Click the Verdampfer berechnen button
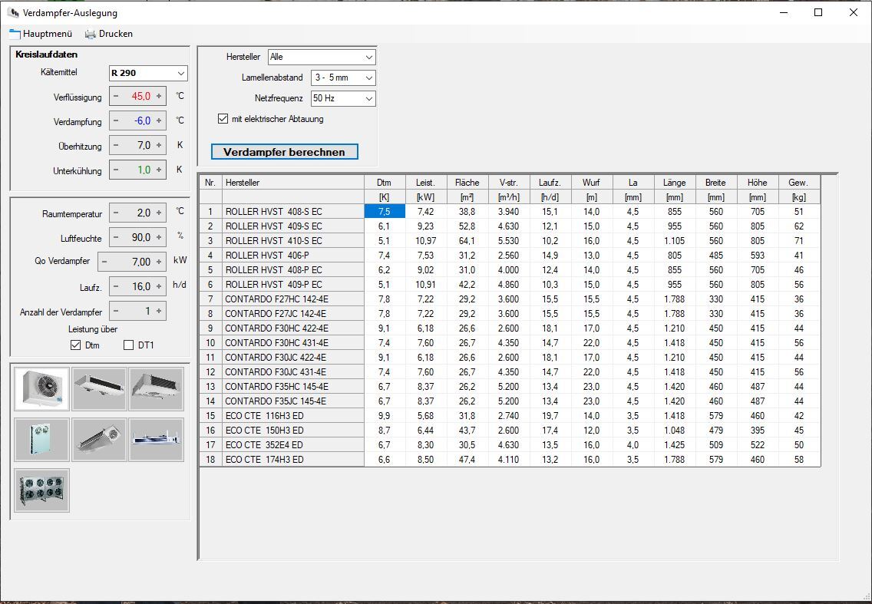Image resolution: width=872 pixels, height=604 pixels. pyautogui.click(x=284, y=152)
